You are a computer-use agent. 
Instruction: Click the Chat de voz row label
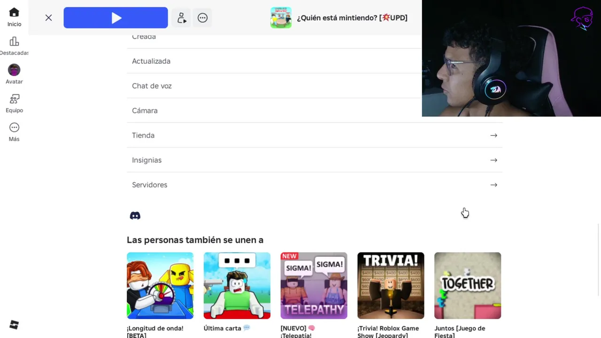click(152, 86)
